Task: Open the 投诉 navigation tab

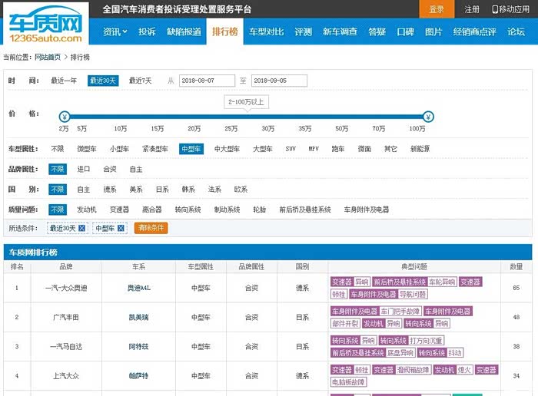Action: (147, 31)
